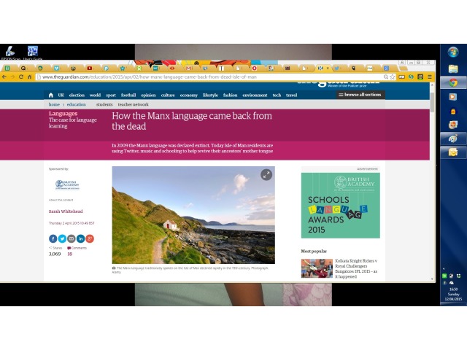The height and width of the screenshot is (350, 467).
Task: Switch to the Twitter browser tab
Action: pos(336,68)
